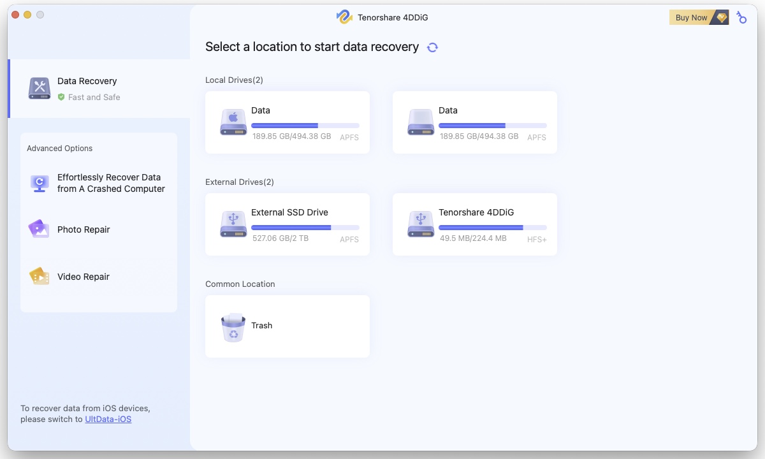Click the Video Repair icon
Viewport: 765px width, 459px height.
click(40, 277)
